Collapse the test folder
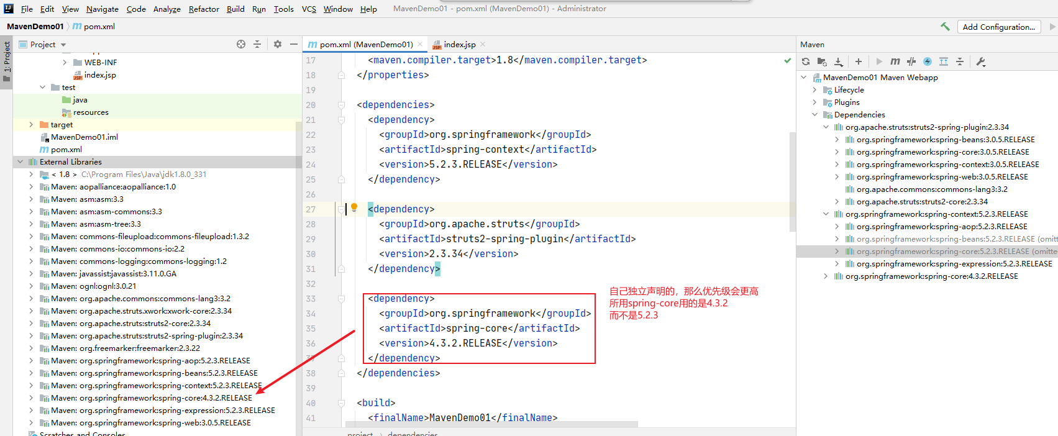The image size is (1058, 436). click(42, 87)
